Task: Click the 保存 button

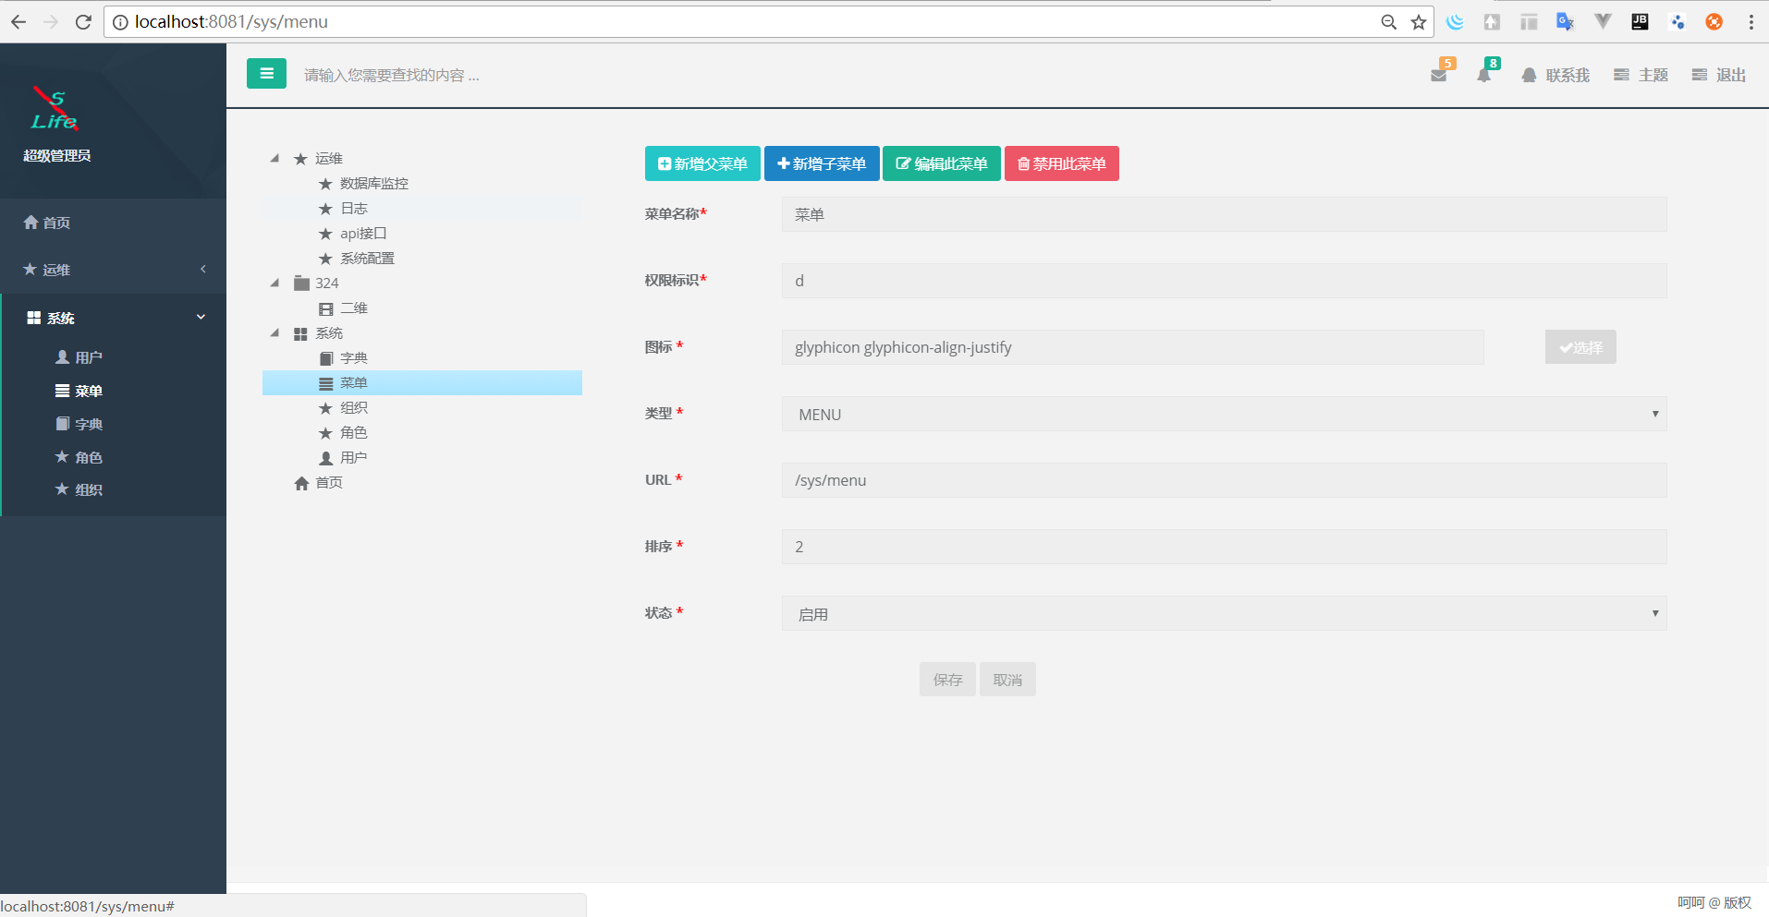Action: tap(947, 680)
